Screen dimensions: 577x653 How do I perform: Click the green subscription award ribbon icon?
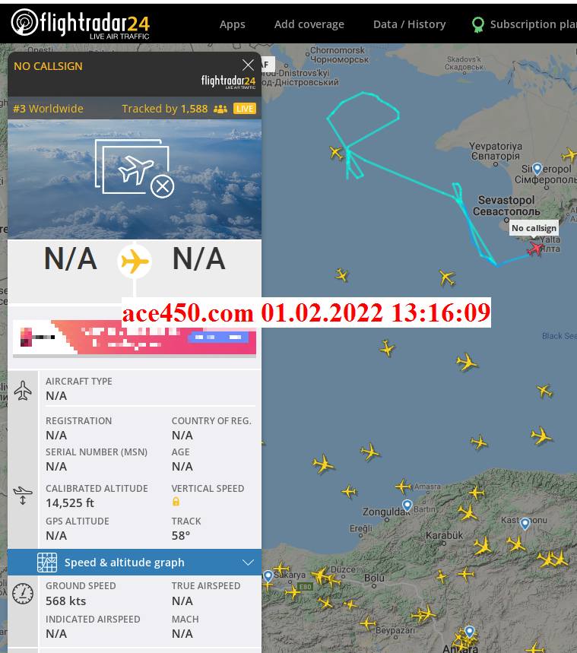[x=478, y=24]
